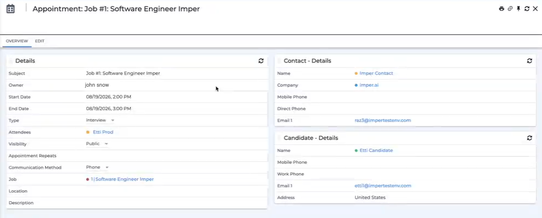Screen dimensions: 542x218
Task: Click the calendar appointment icon
Action: [11, 9]
